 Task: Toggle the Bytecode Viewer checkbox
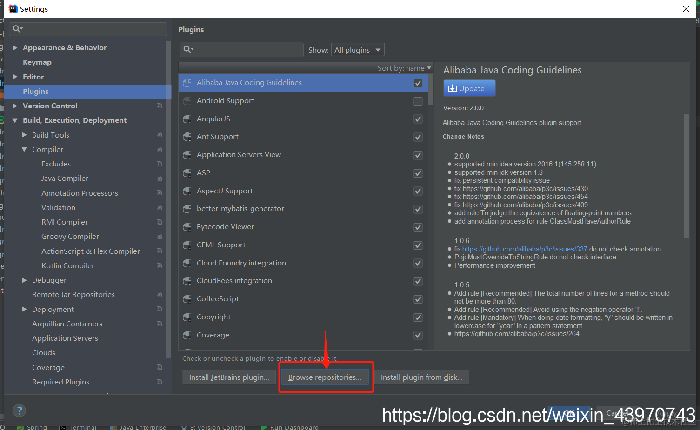[418, 227]
